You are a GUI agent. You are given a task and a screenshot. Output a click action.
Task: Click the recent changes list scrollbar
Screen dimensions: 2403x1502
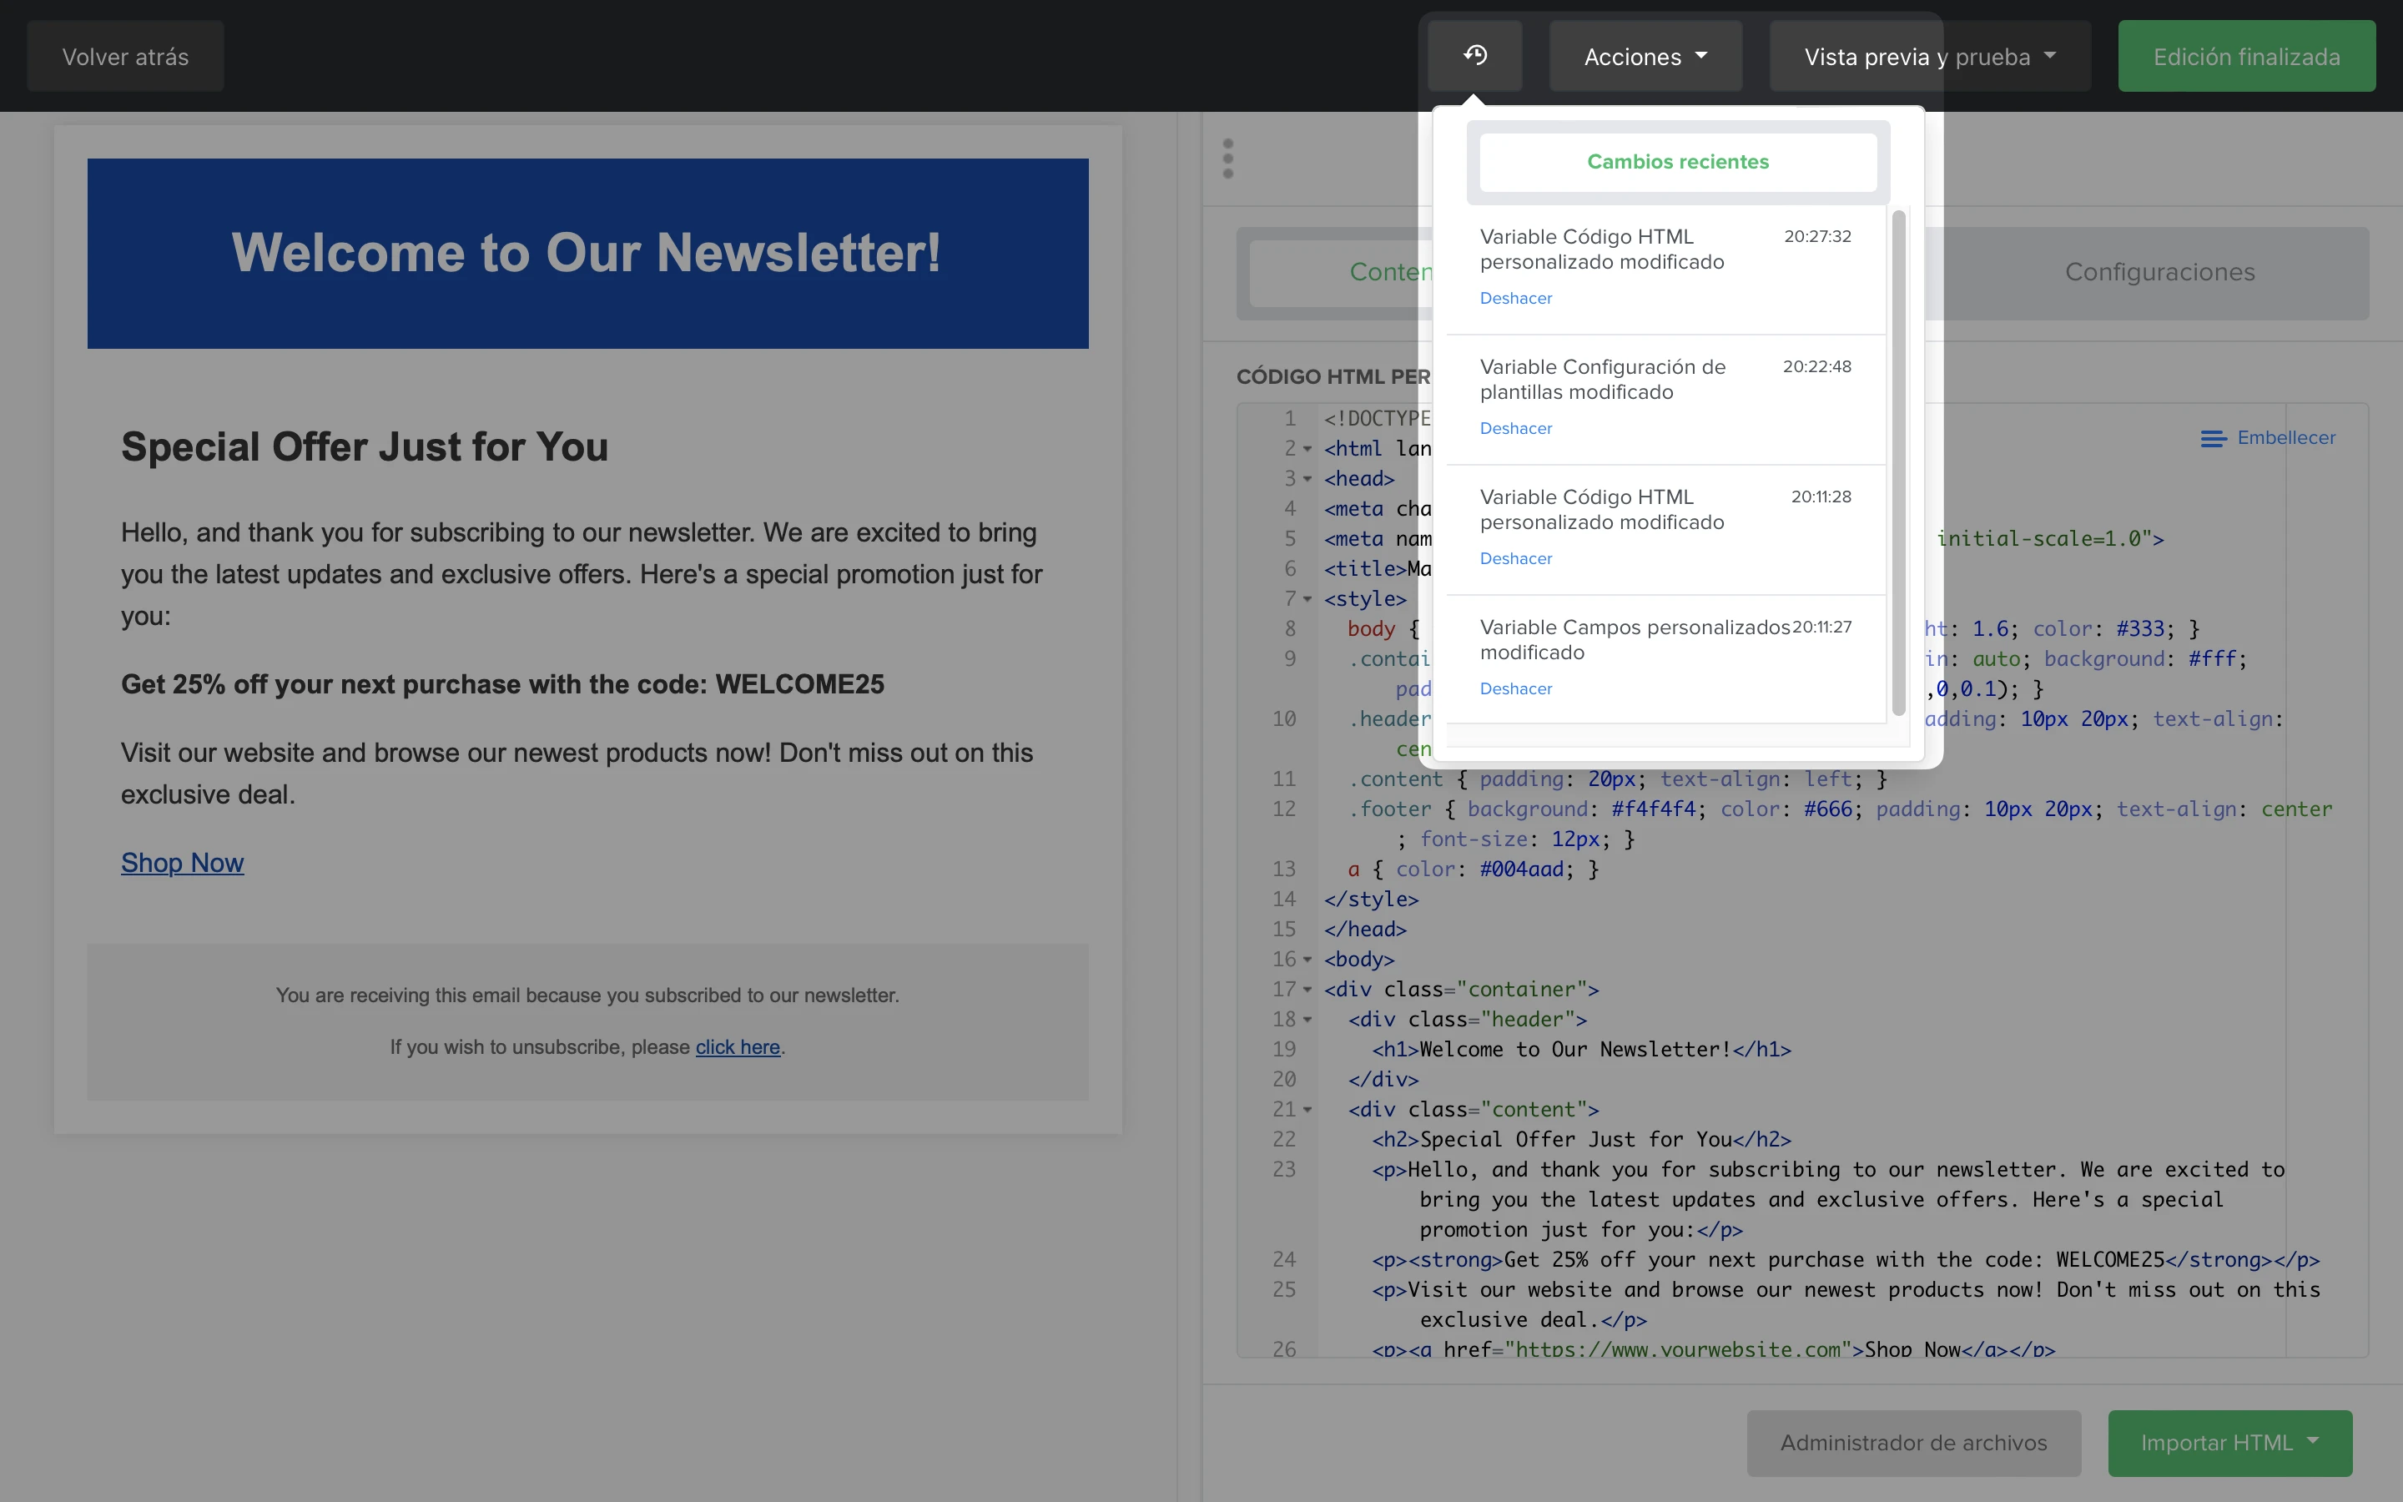coord(1898,462)
